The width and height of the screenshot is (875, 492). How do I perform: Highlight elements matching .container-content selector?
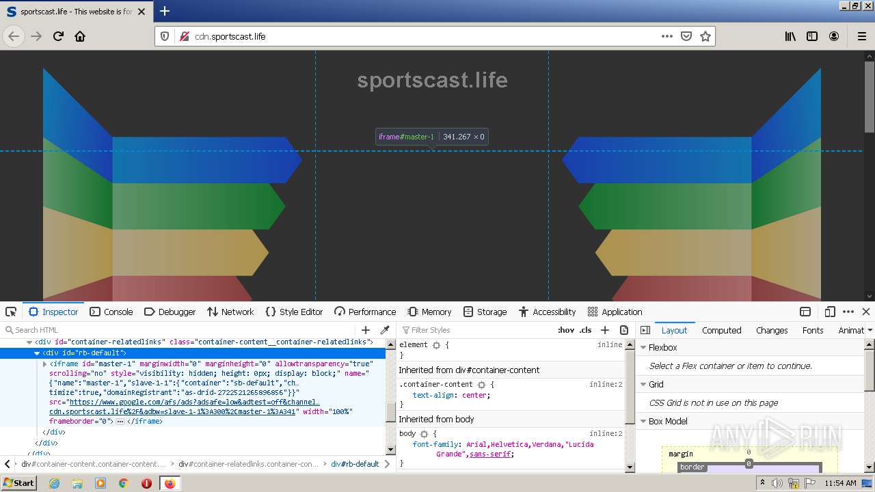481,385
